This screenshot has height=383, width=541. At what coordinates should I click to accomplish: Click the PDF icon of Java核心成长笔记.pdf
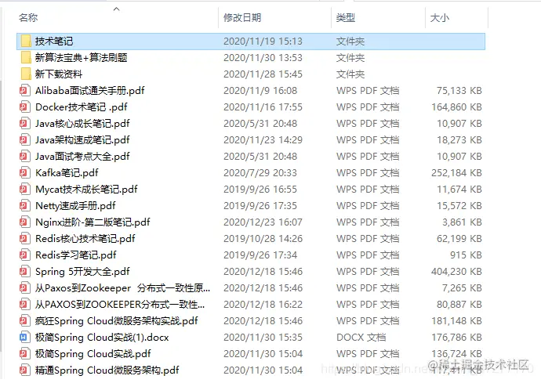click(24, 124)
